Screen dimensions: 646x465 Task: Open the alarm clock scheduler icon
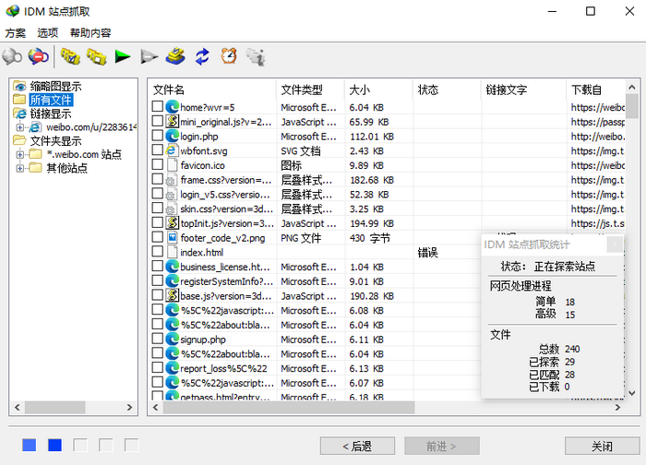229,56
